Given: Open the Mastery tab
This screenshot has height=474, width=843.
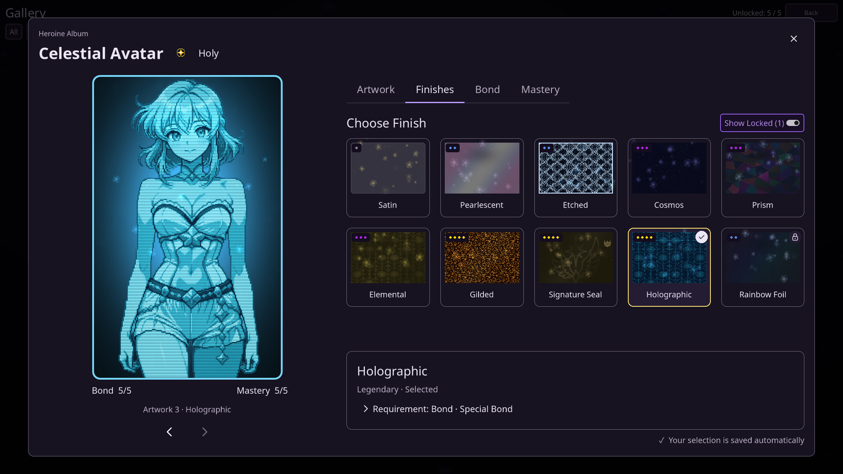Looking at the screenshot, I should pos(540,90).
